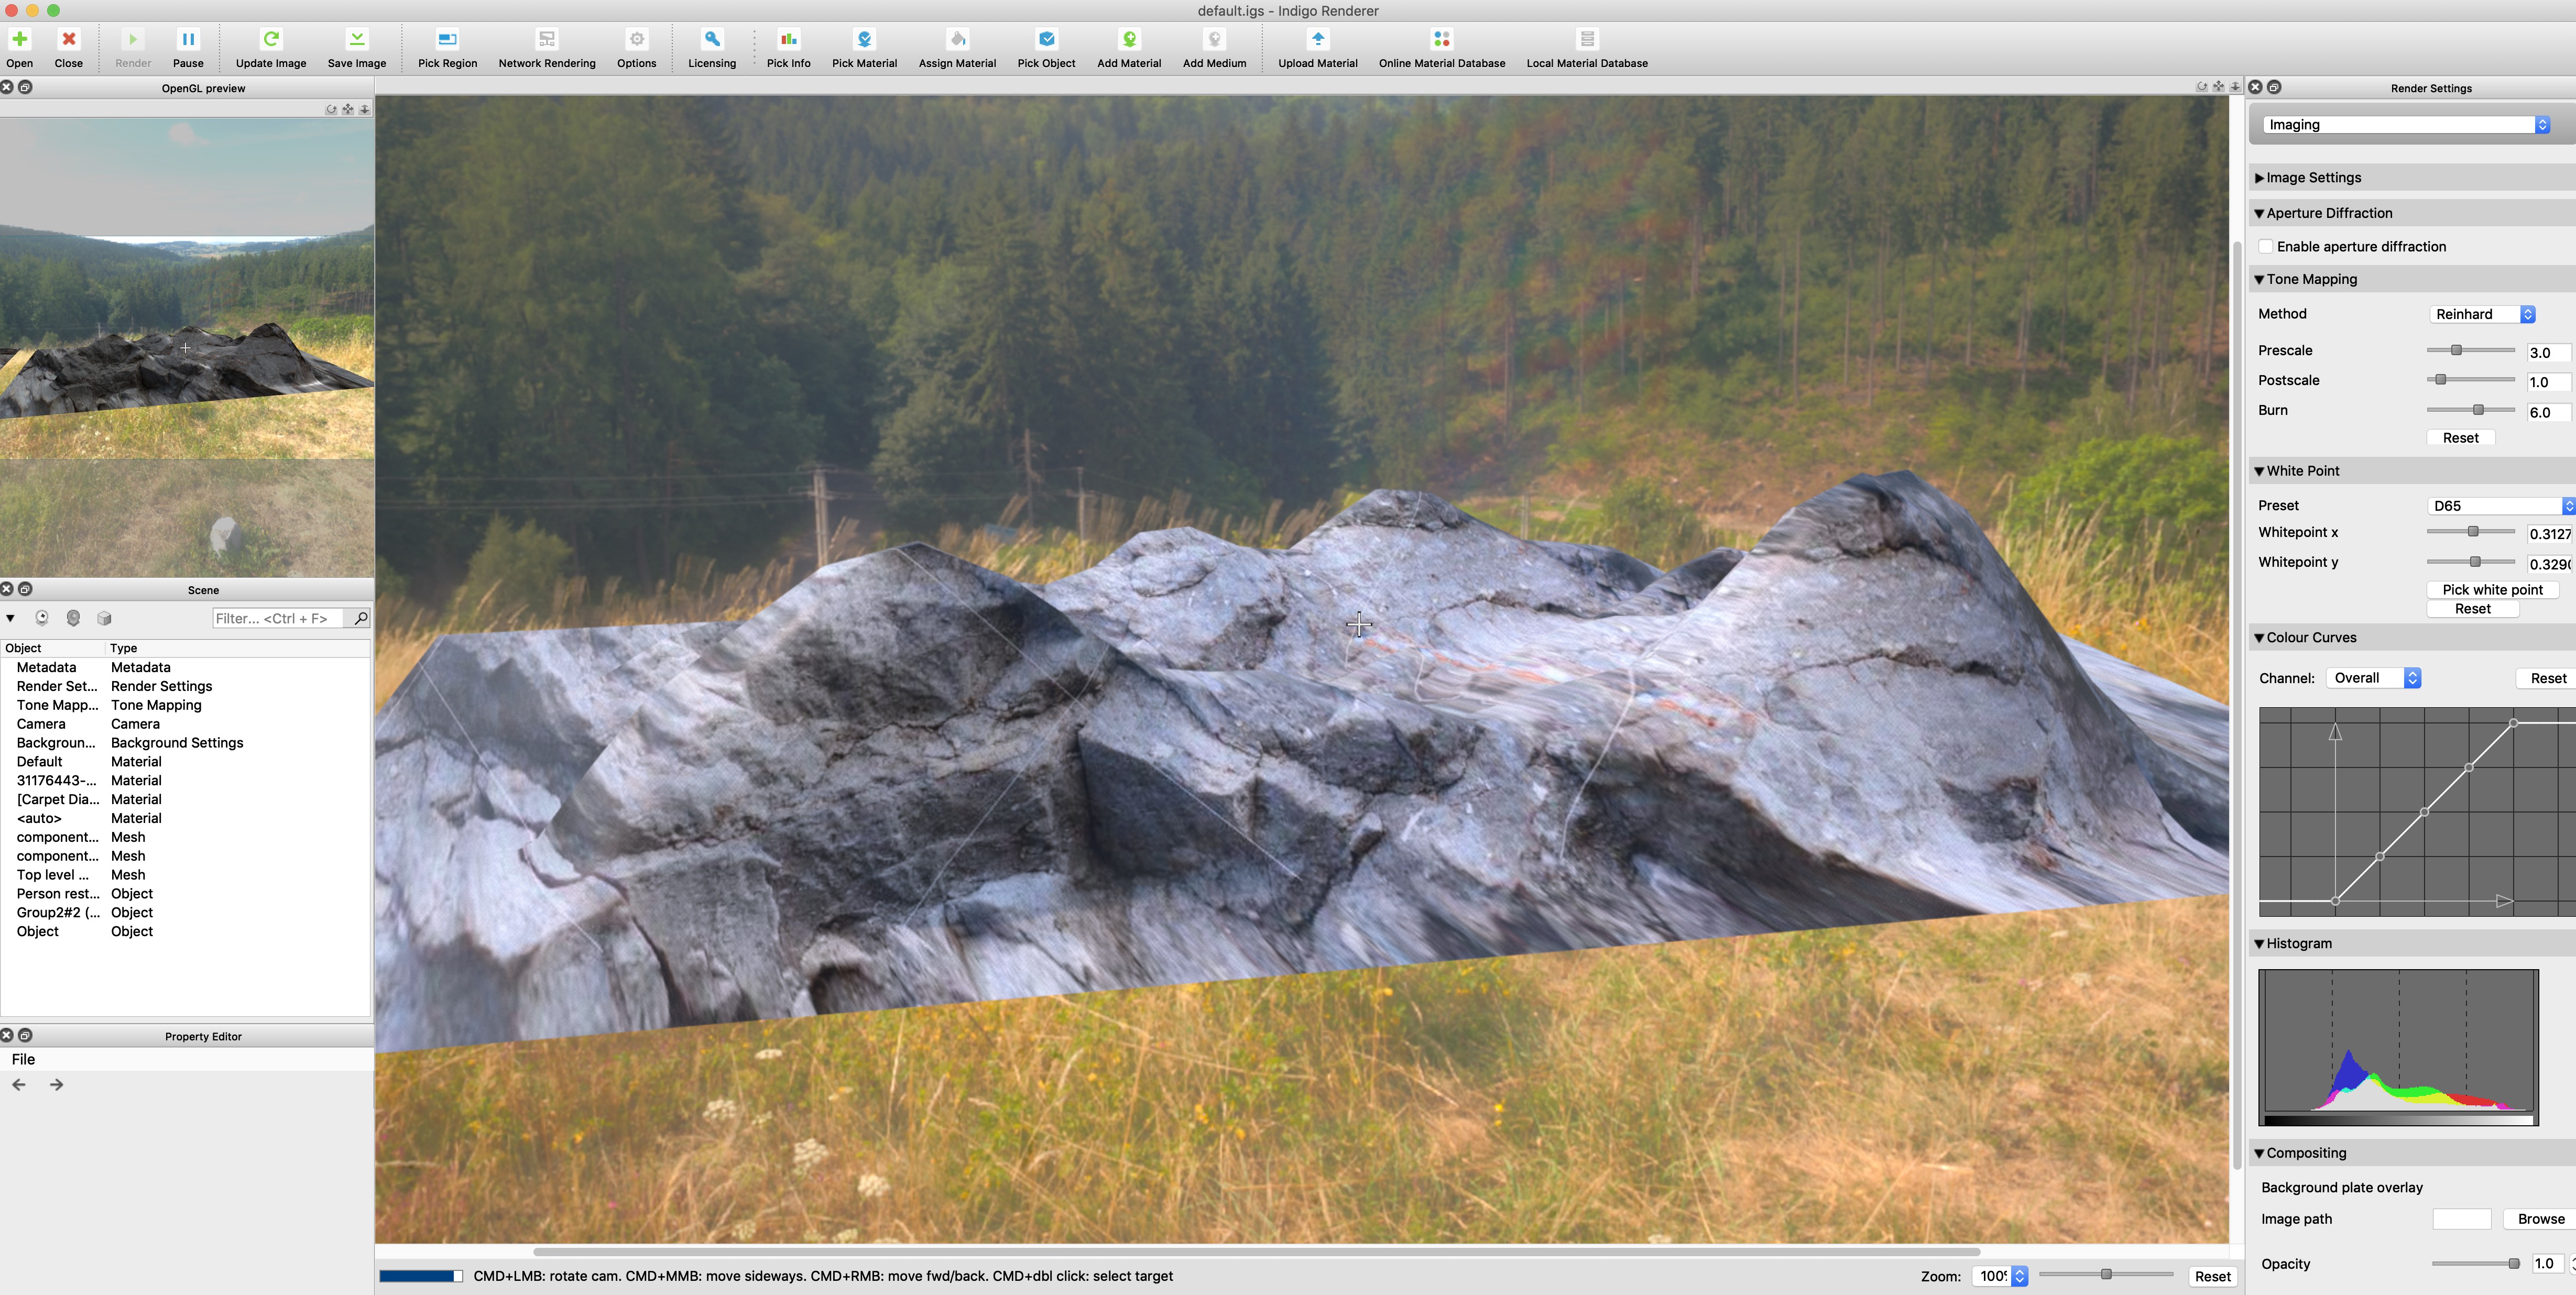Click the Pick Region toolbar icon
The image size is (2576, 1295).
447,40
